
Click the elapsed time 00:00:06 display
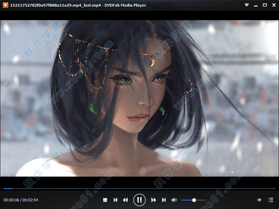point(11,200)
